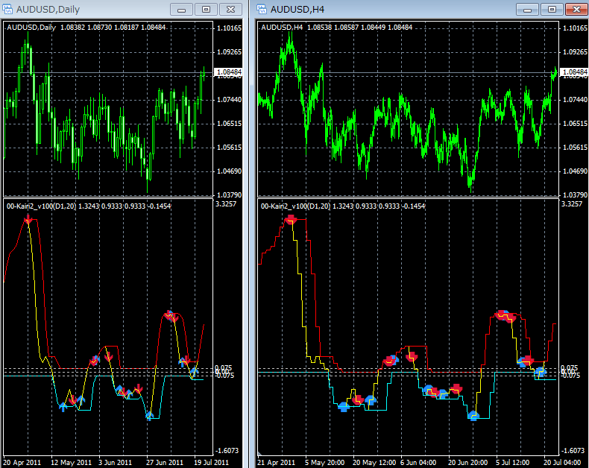Click price level 1.06515 on H4 price axis
The image size is (589, 468).
[575, 124]
